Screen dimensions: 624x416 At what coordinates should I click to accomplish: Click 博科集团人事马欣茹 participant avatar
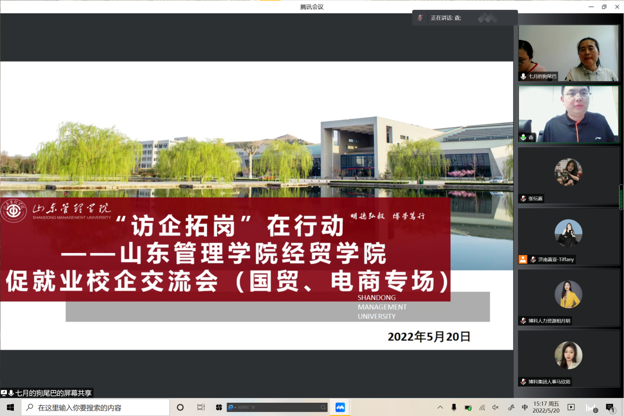pyautogui.click(x=568, y=355)
